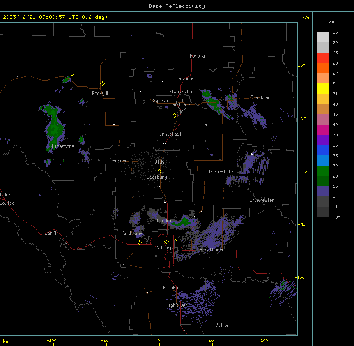The width and height of the screenshot is (354, 346).
Task: Click the red 65 dBZ legend swatch
Action: (x=323, y=58)
